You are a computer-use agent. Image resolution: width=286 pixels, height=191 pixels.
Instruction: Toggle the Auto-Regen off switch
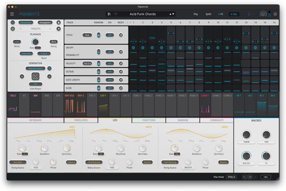point(36,84)
